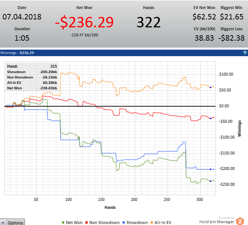248x225 pixels.
Task: Click the -$250.00 y-axis label
Action: (x=227, y=184)
